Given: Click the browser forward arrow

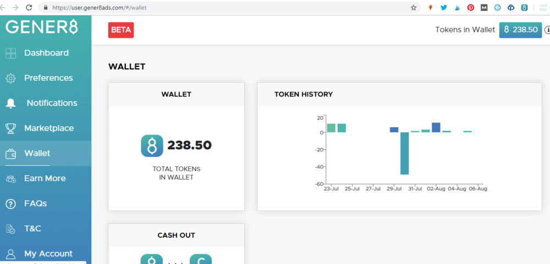Looking at the screenshot, I should 15,7.
